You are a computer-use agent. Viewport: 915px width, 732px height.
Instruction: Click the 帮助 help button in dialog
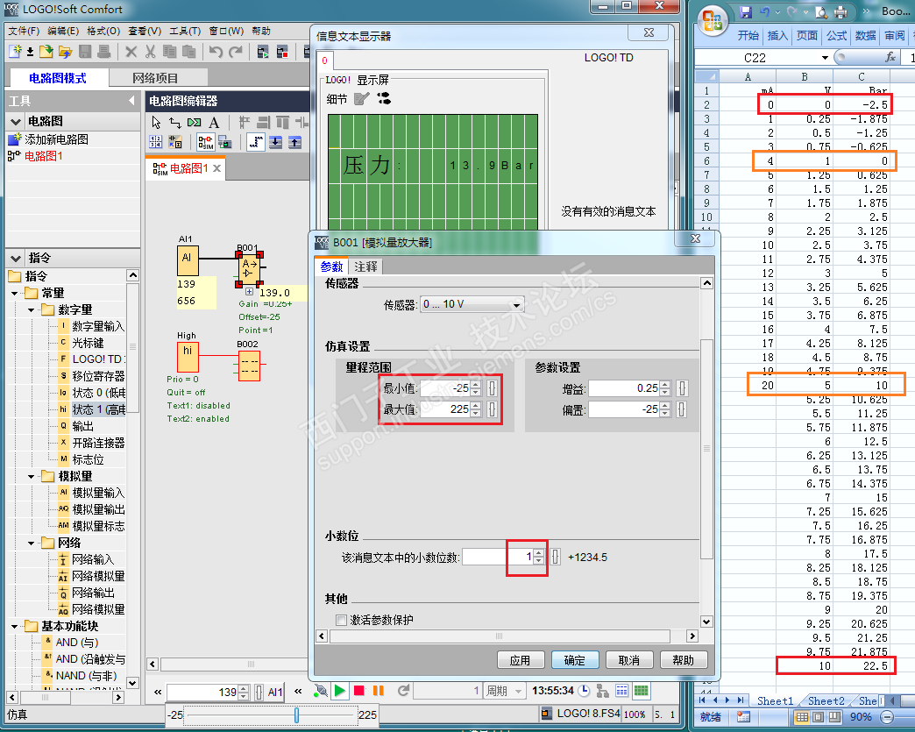(x=684, y=660)
